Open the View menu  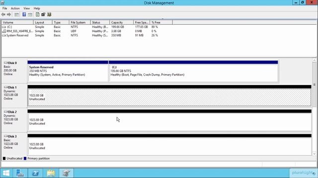click(x=26, y=8)
